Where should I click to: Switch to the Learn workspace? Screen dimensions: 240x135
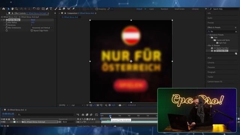coord(151,9)
